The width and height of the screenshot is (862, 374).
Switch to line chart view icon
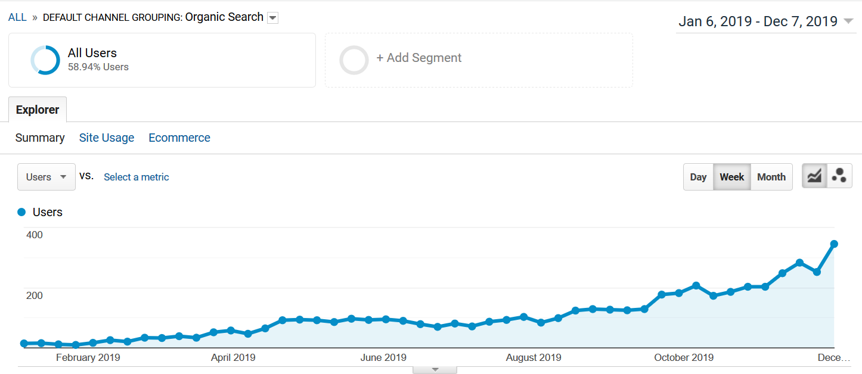[x=814, y=176]
